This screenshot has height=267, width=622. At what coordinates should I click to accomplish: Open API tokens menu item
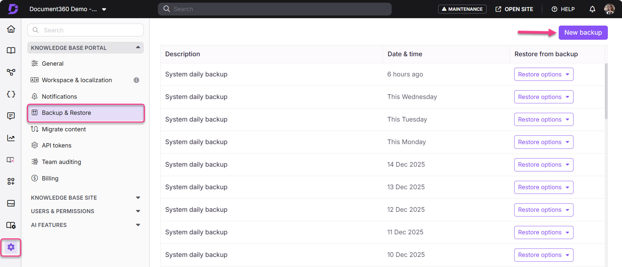point(86,145)
